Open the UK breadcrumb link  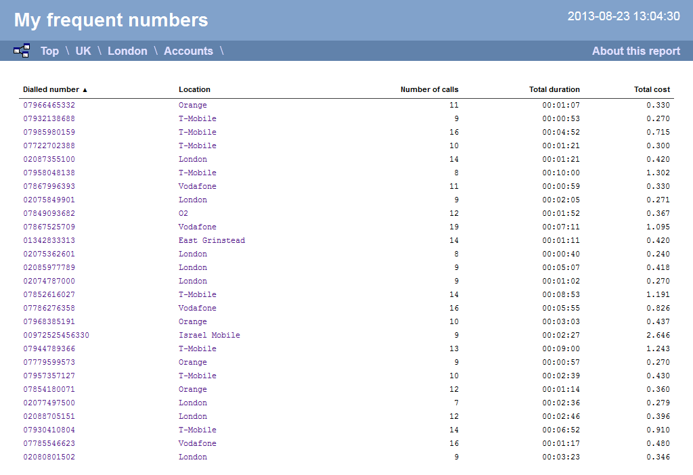pyautogui.click(x=83, y=51)
